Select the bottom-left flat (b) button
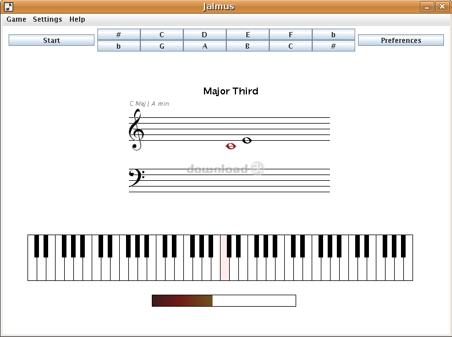452x337 pixels. [119, 46]
